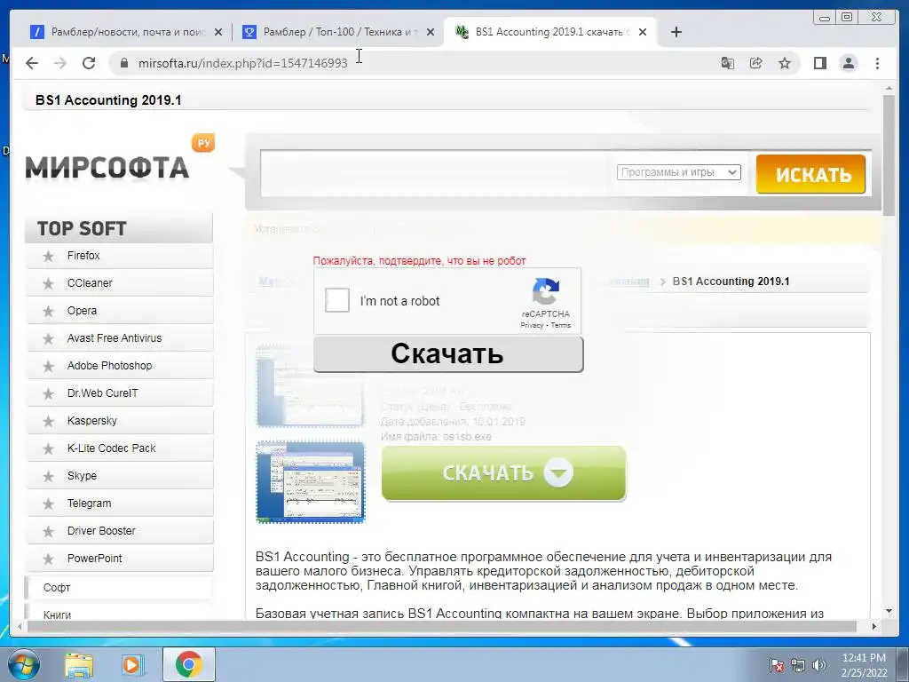Open the Софт category
This screenshot has height=682, width=909.
point(57,588)
